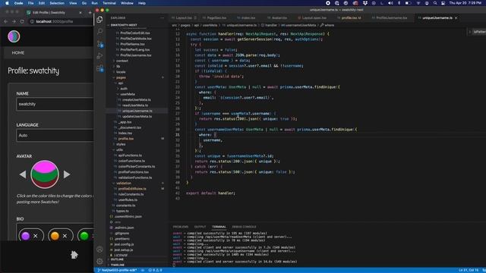Screen dimensions: 486x273
Task: Switch to the PROBLEMS panel tab
Action: 181,227
